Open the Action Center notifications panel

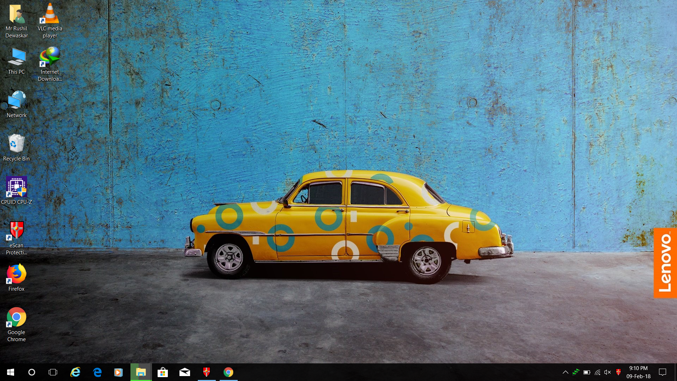tap(663, 372)
